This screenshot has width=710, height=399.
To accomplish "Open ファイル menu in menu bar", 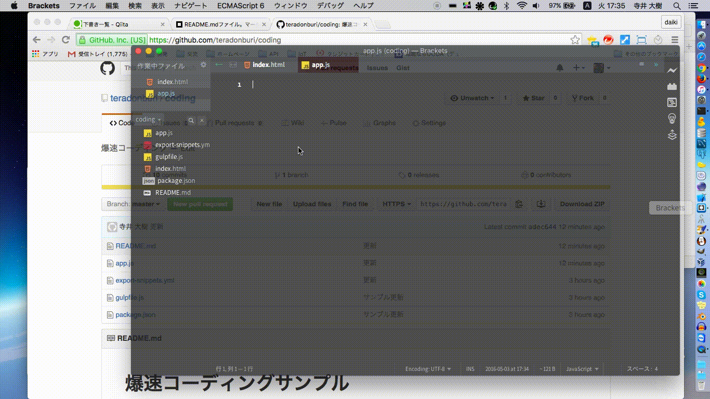I will [83, 6].
